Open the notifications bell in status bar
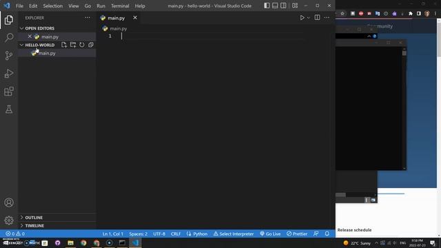The image size is (441, 248). tap(327, 234)
